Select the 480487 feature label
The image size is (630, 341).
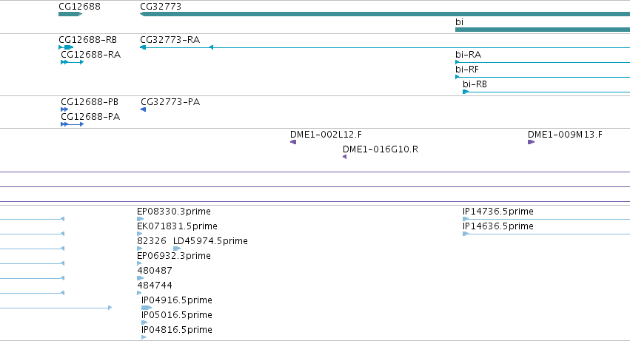coord(155,271)
